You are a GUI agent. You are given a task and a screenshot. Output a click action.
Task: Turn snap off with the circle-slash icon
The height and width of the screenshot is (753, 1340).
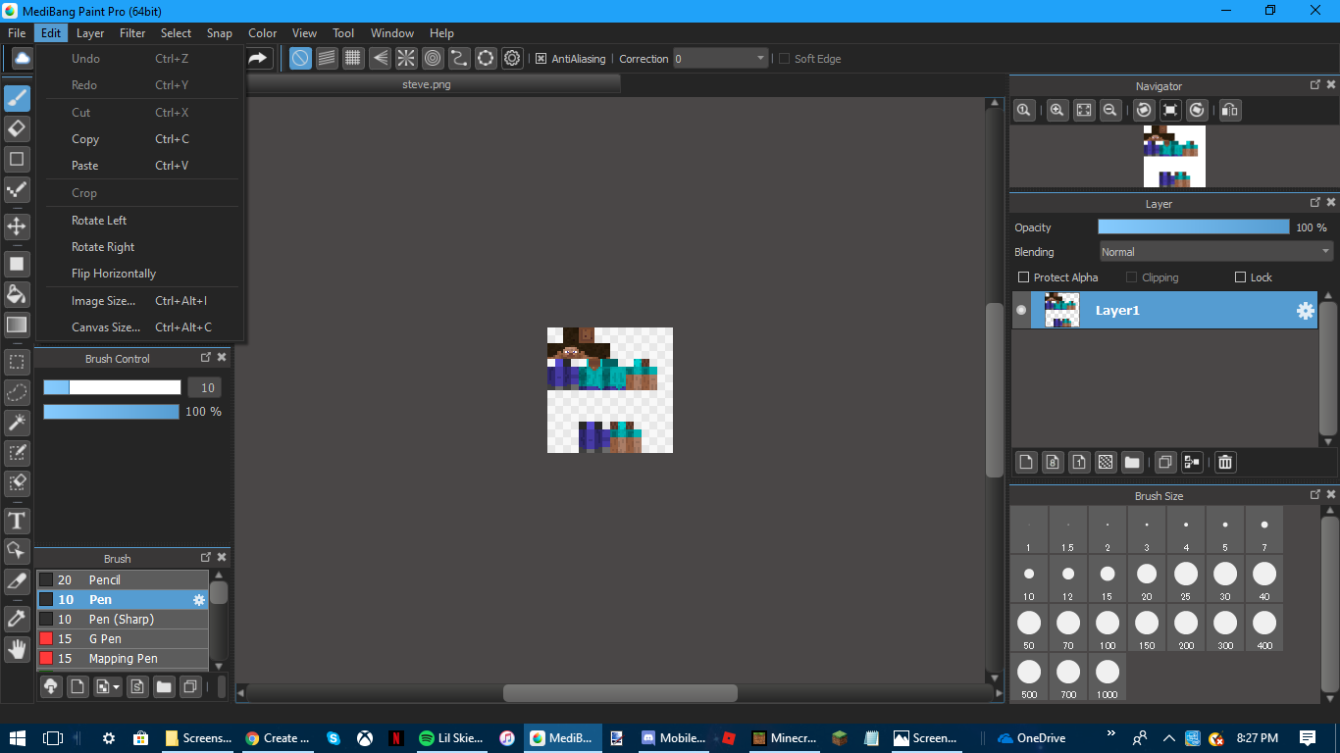tap(301, 59)
